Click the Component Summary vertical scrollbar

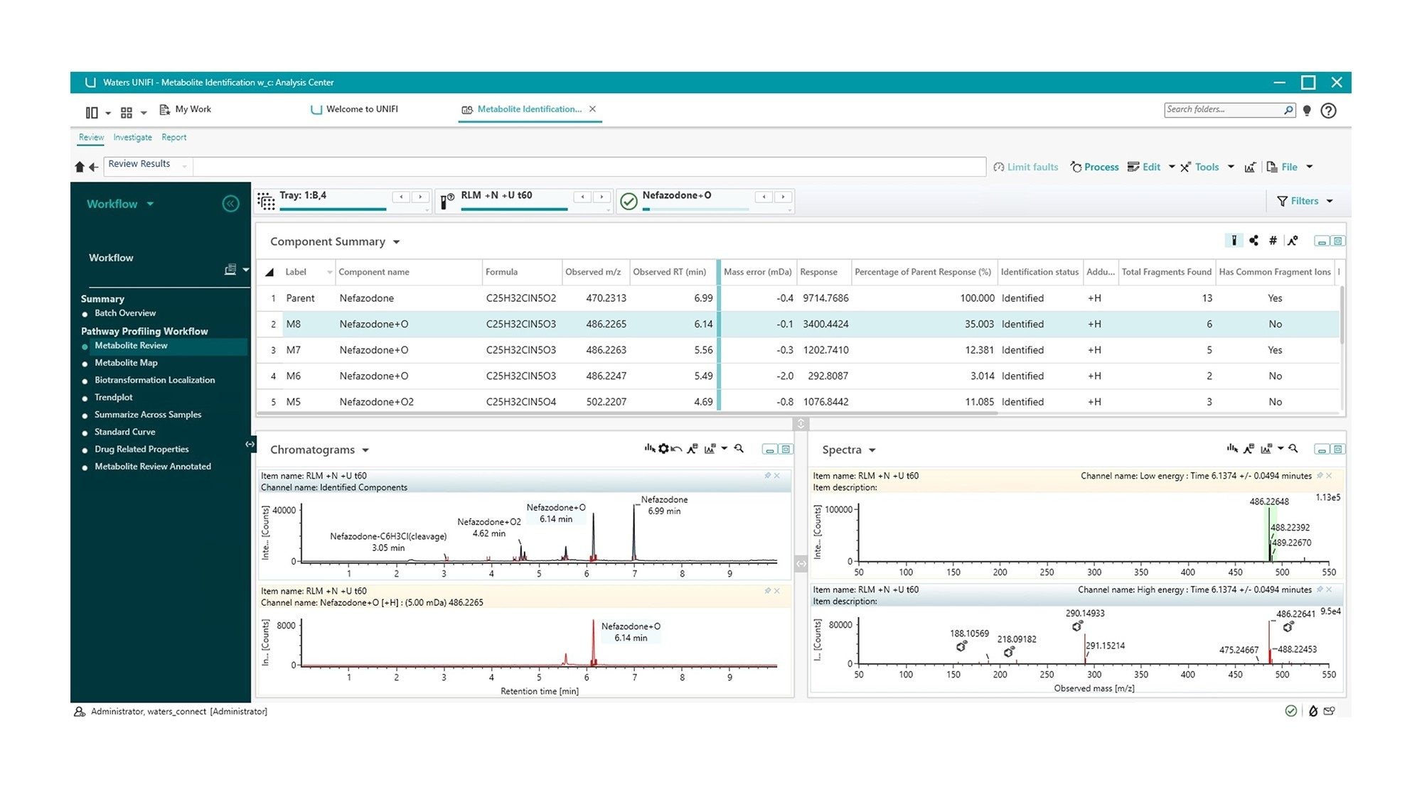(1342, 316)
